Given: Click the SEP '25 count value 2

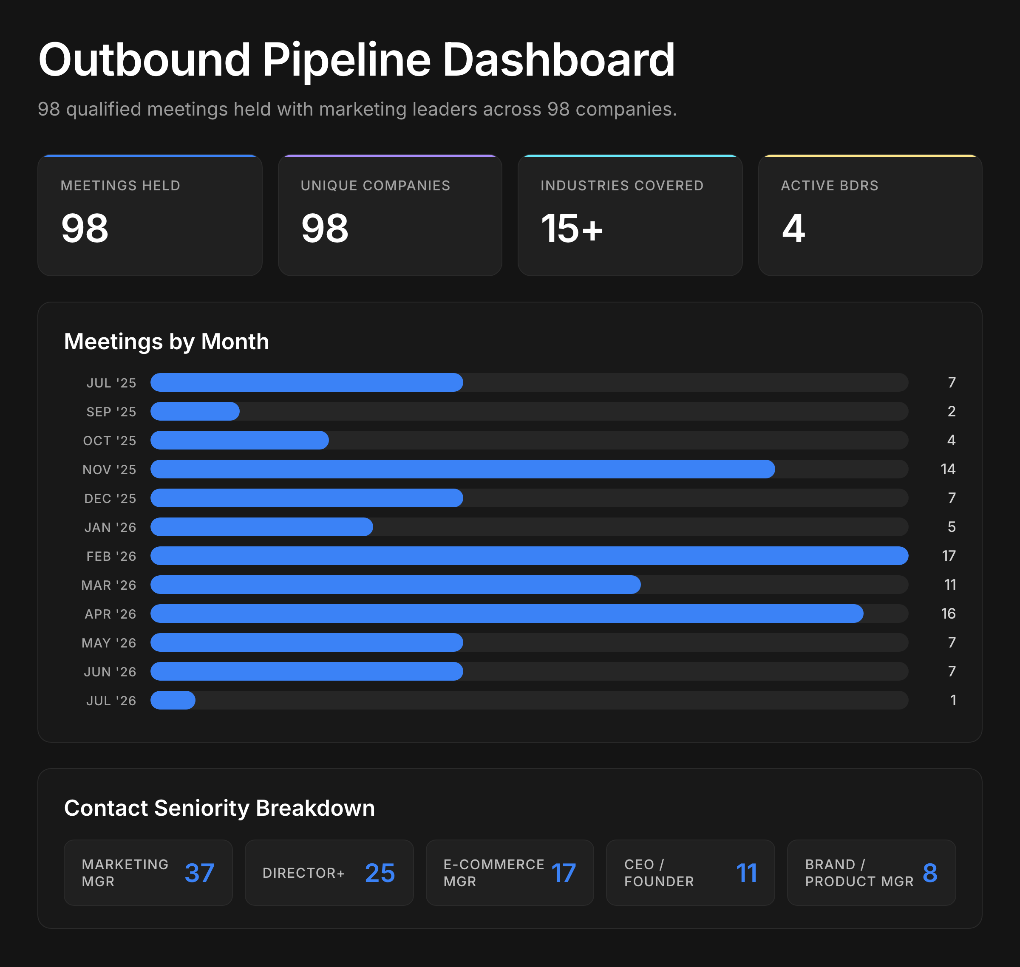Looking at the screenshot, I should tap(952, 411).
